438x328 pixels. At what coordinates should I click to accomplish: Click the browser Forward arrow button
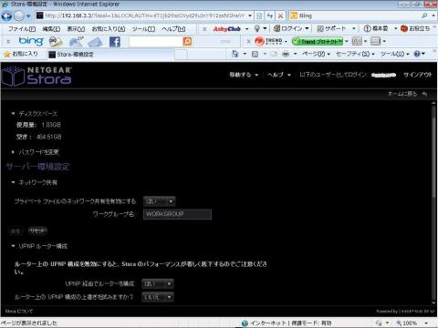click(19, 15)
